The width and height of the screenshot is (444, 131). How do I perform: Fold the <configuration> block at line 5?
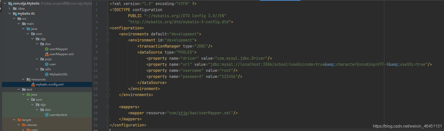(x=108, y=28)
